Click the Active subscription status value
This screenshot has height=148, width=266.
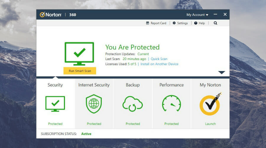(x=86, y=134)
